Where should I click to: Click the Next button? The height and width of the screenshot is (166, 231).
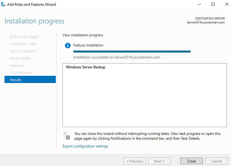[159, 161]
